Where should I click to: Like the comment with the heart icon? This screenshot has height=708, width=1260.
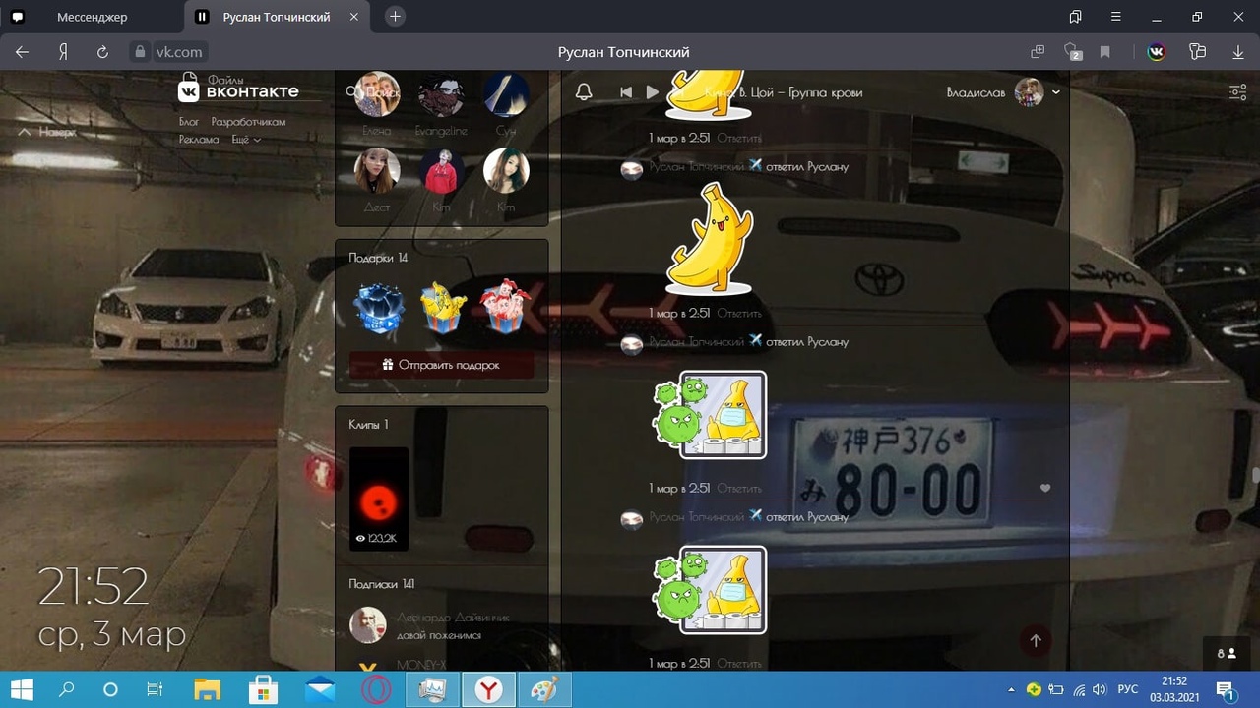(1045, 488)
